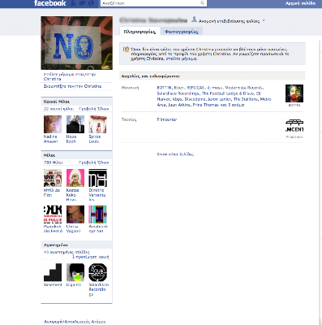
Task: Open the friend request pending dropdown
Action: (264, 20)
